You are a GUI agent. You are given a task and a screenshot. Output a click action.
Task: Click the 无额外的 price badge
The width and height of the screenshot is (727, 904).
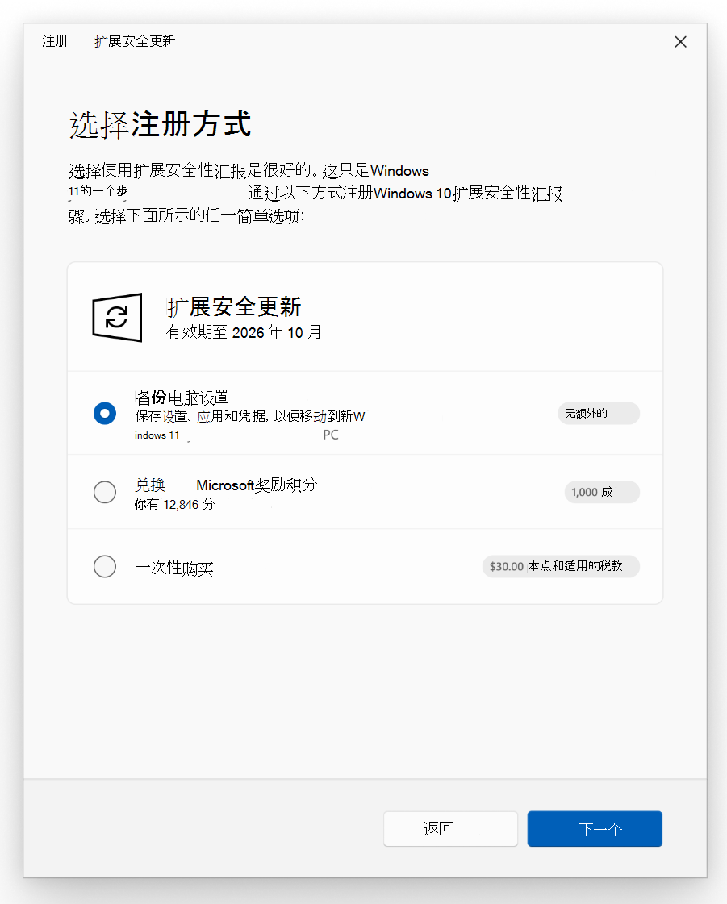598,413
